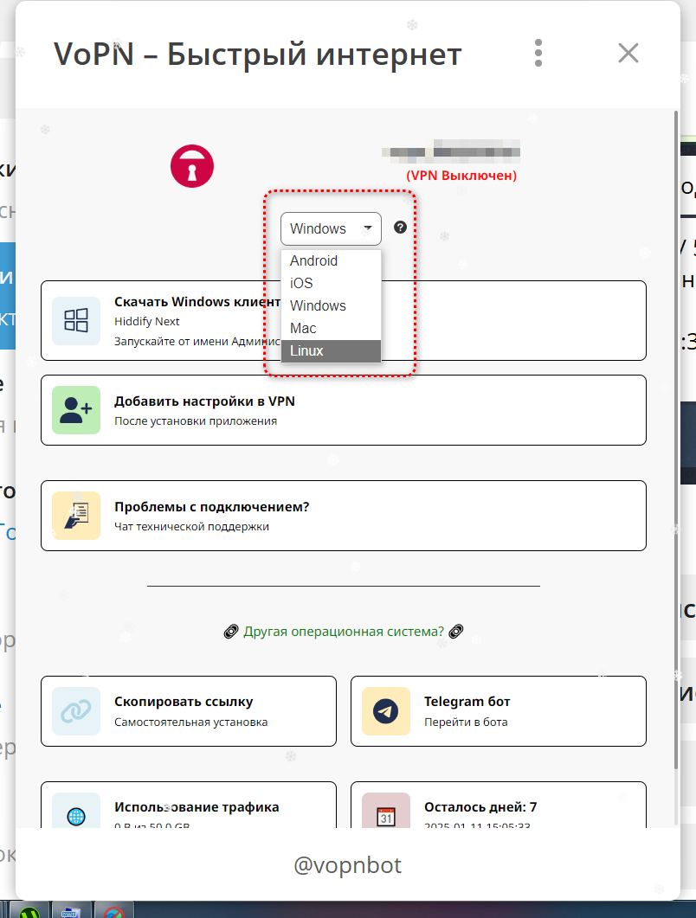Click the chain link copy icon
Image resolution: width=696 pixels, height=918 pixels.
pyautogui.click(x=76, y=711)
